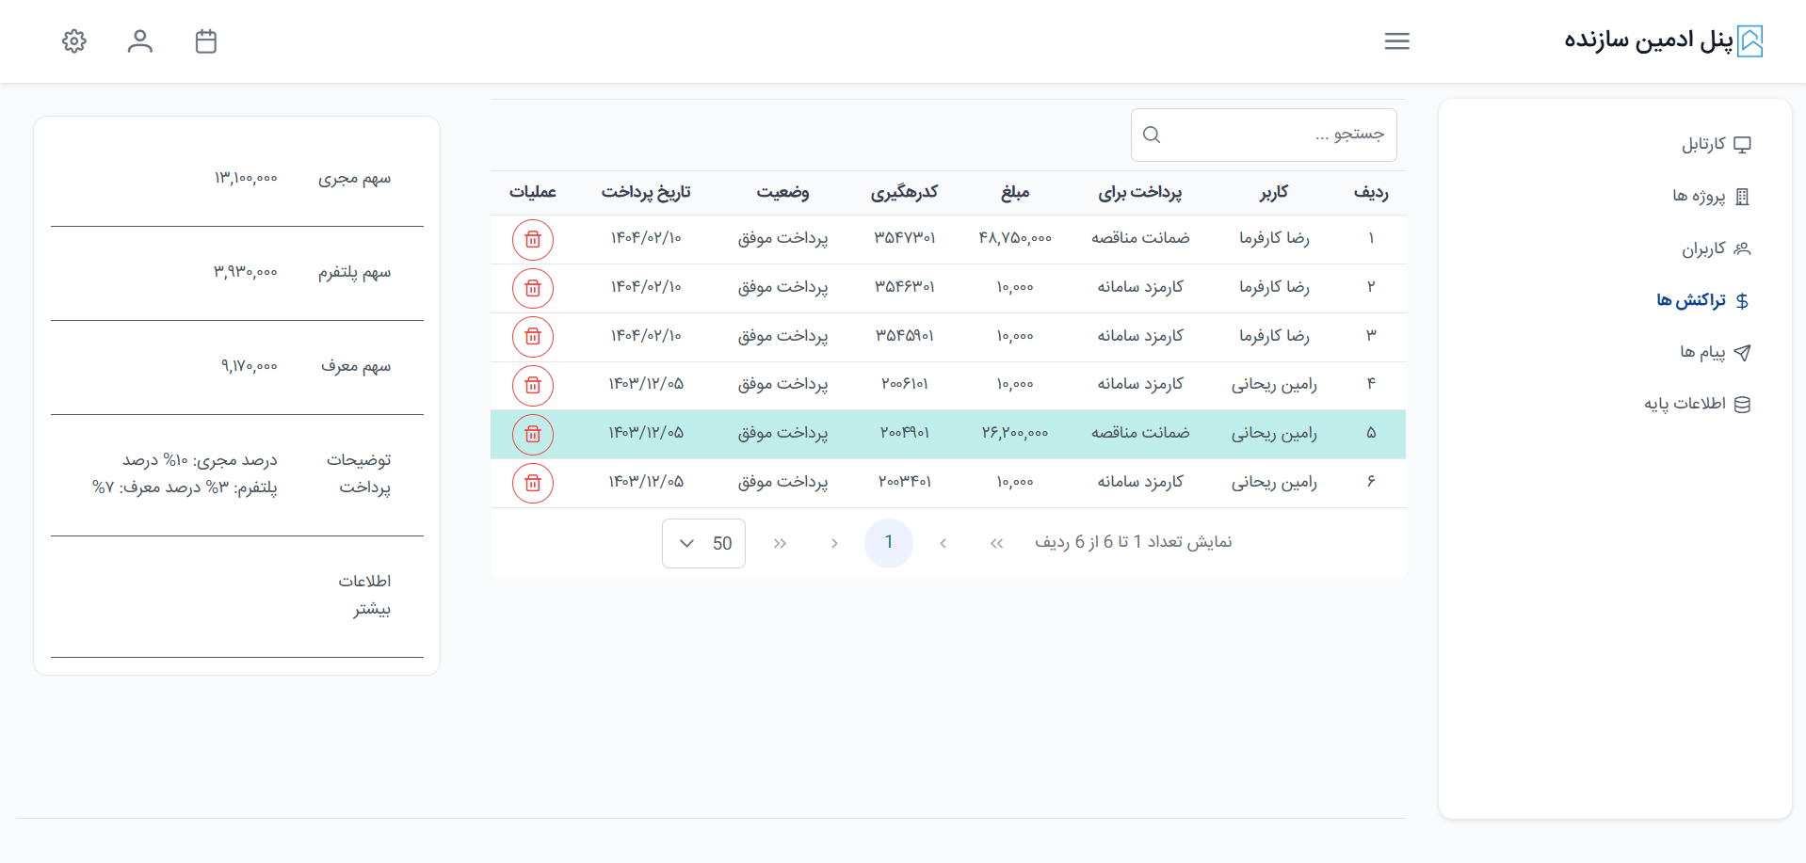The width and height of the screenshot is (1806, 863).
Task: Delete the highlighted row ۵ transaction
Action: [533, 434]
